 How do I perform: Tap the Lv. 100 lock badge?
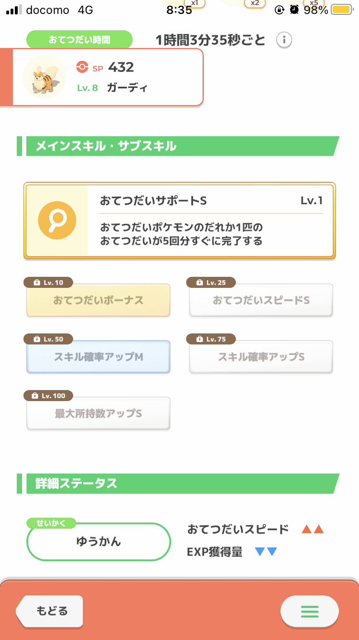[x=48, y=396]
